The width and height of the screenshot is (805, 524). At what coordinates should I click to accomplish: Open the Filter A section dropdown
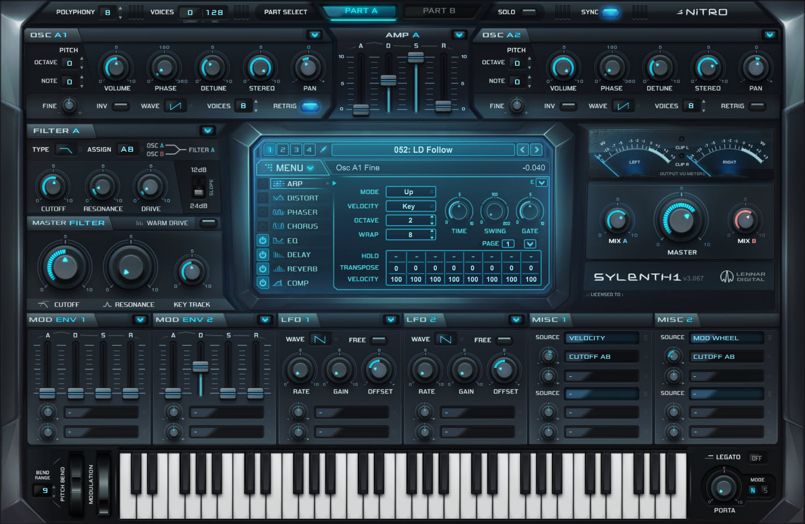208,130
